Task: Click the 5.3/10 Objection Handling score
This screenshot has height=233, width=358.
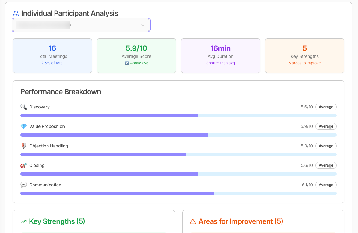Action: [x=307, y=146]
